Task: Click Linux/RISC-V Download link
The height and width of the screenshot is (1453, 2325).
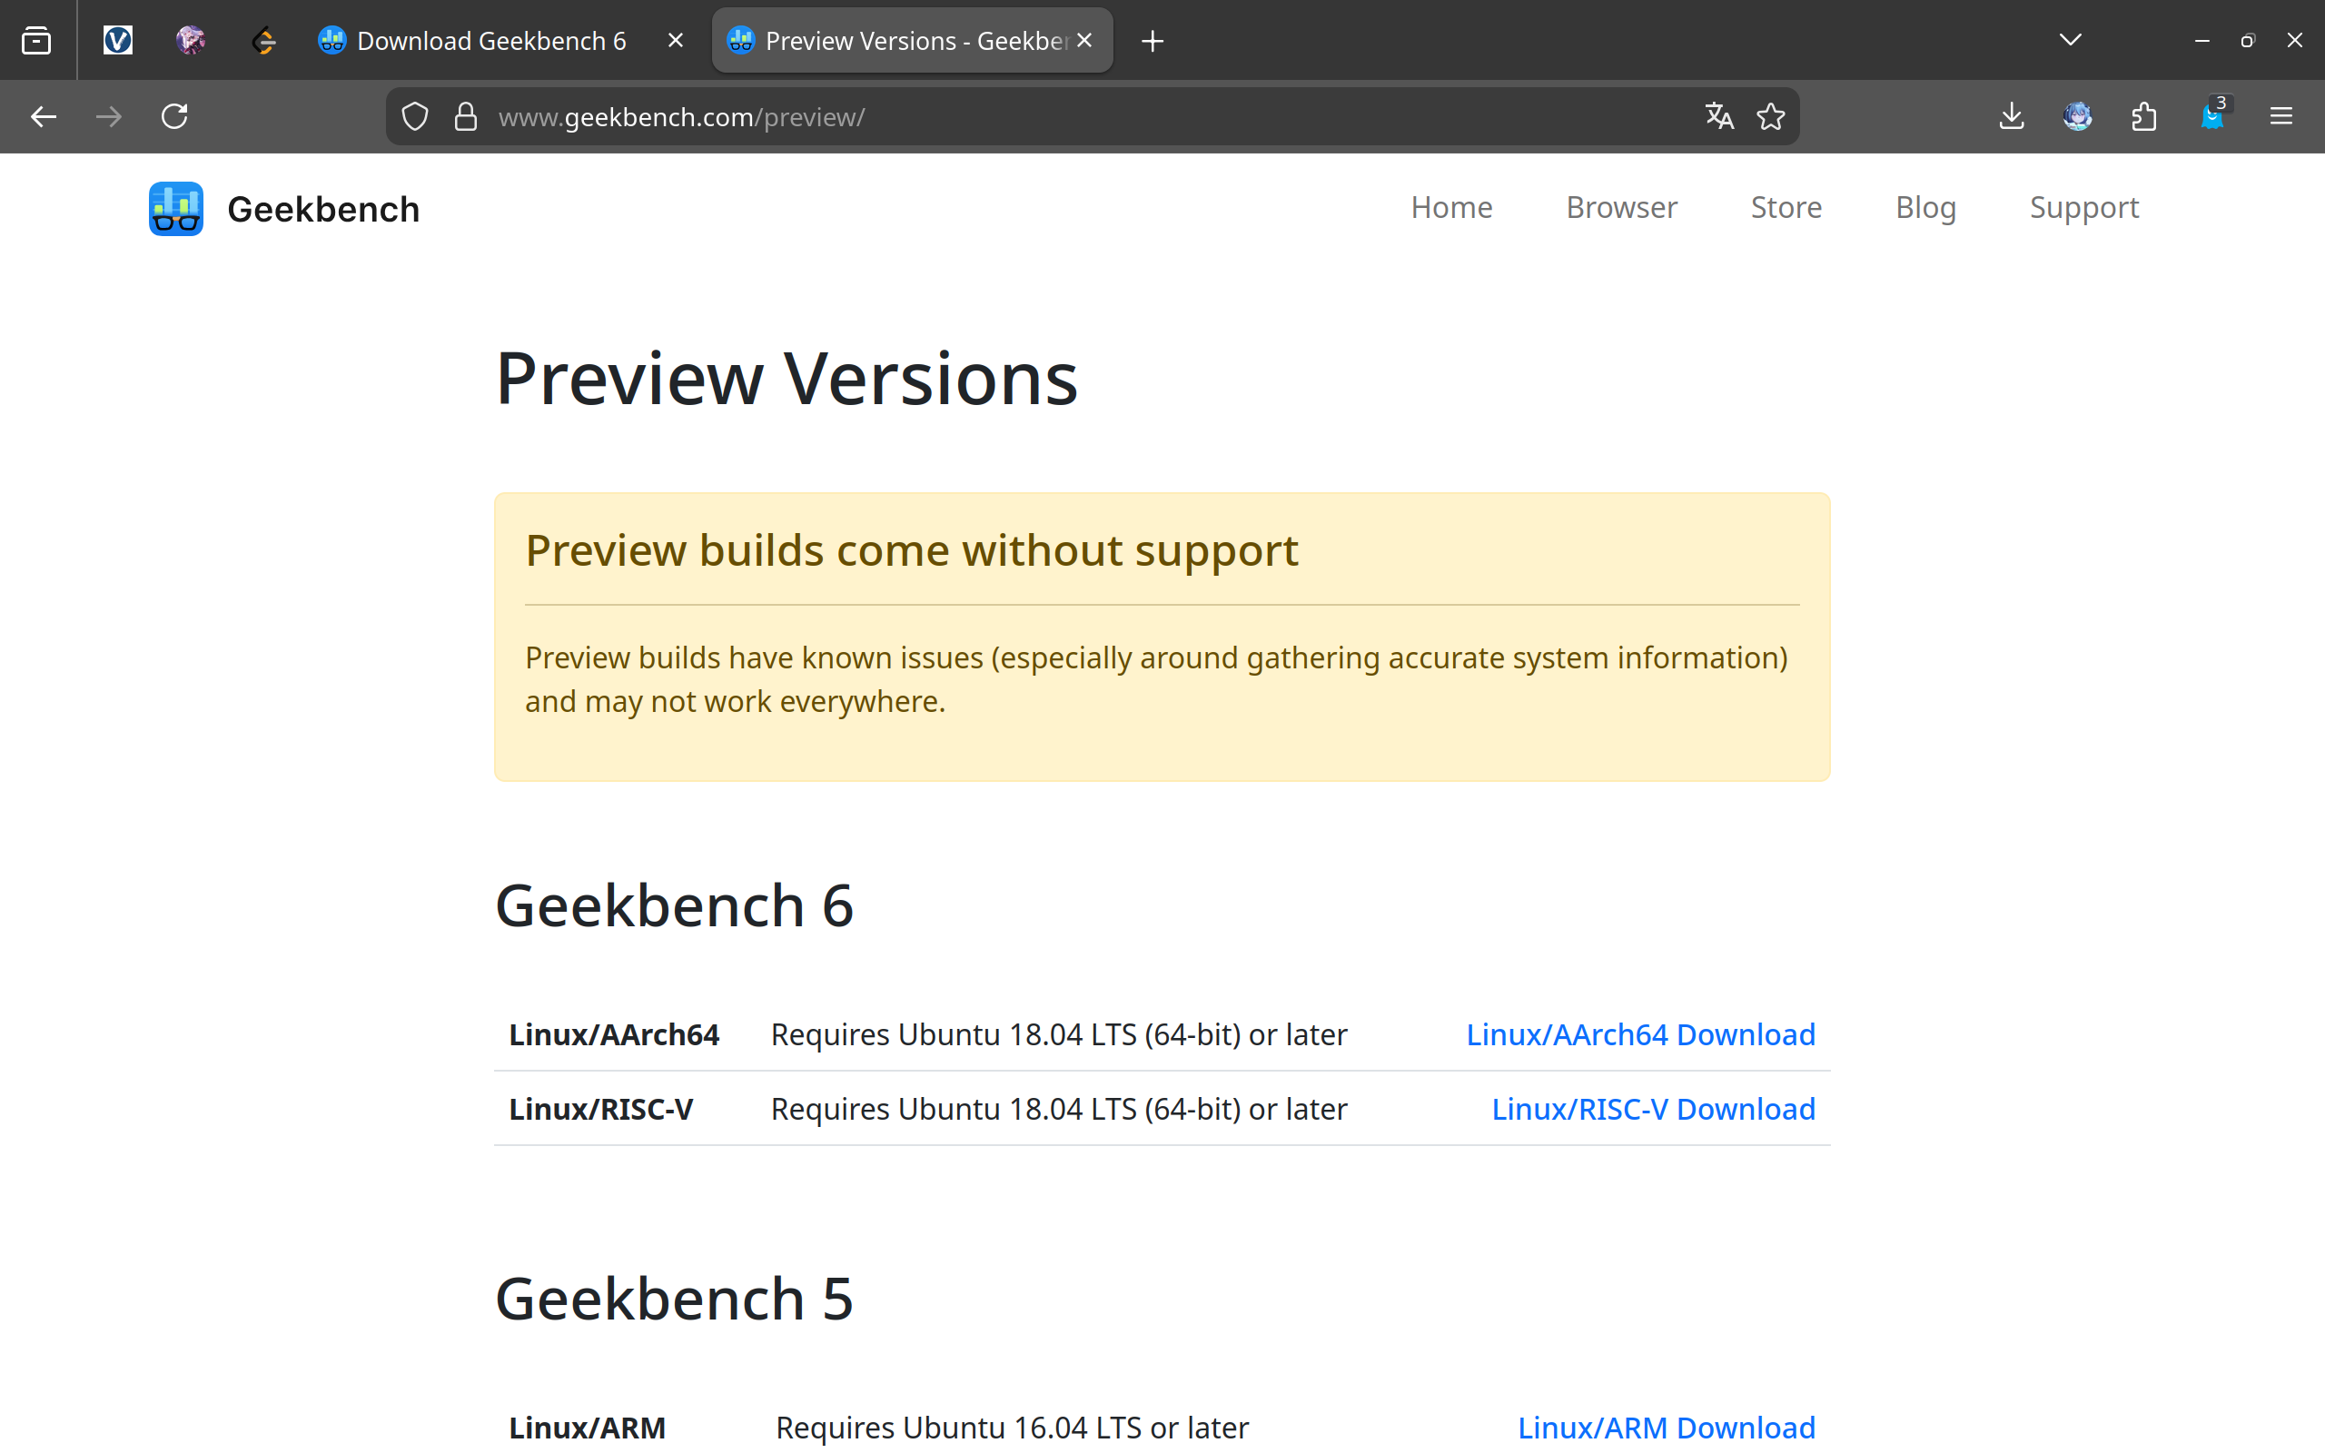Action: click(x=1653, y=1109)
